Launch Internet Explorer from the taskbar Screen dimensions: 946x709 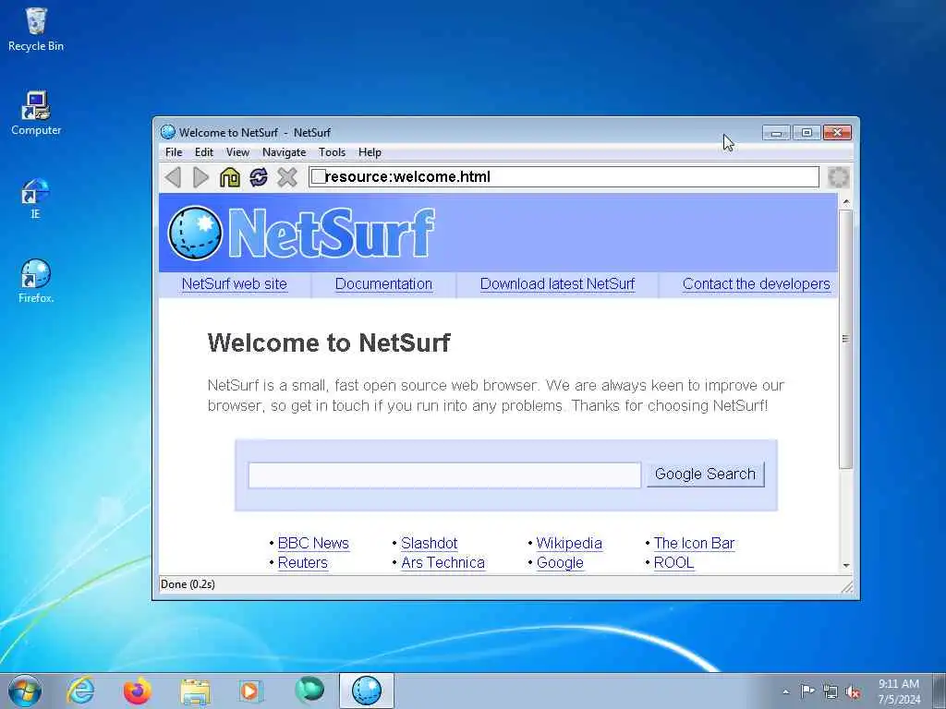[80, 691]
